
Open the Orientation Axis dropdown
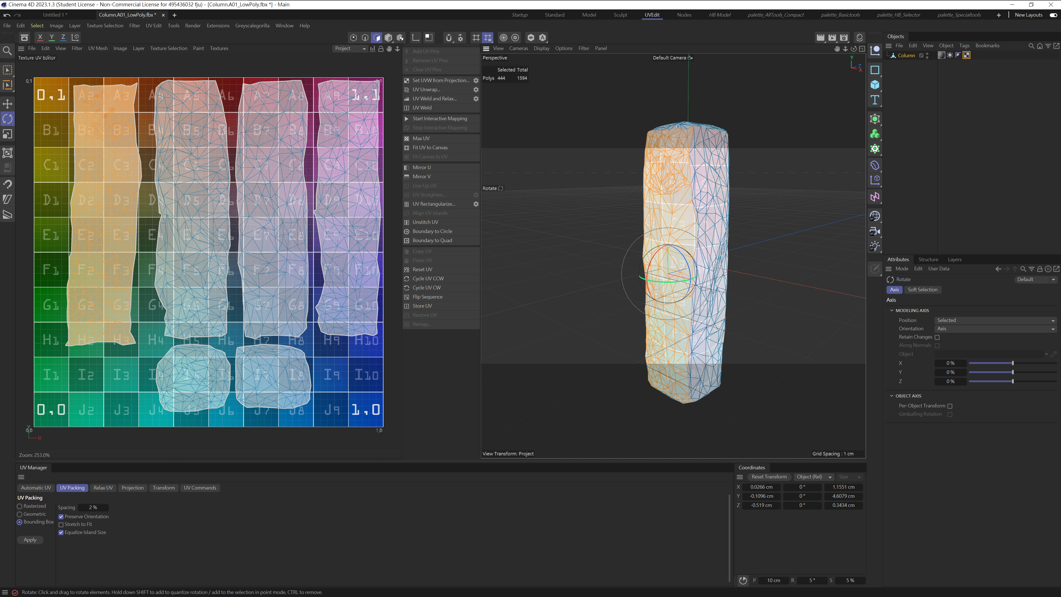click(995, 329)
